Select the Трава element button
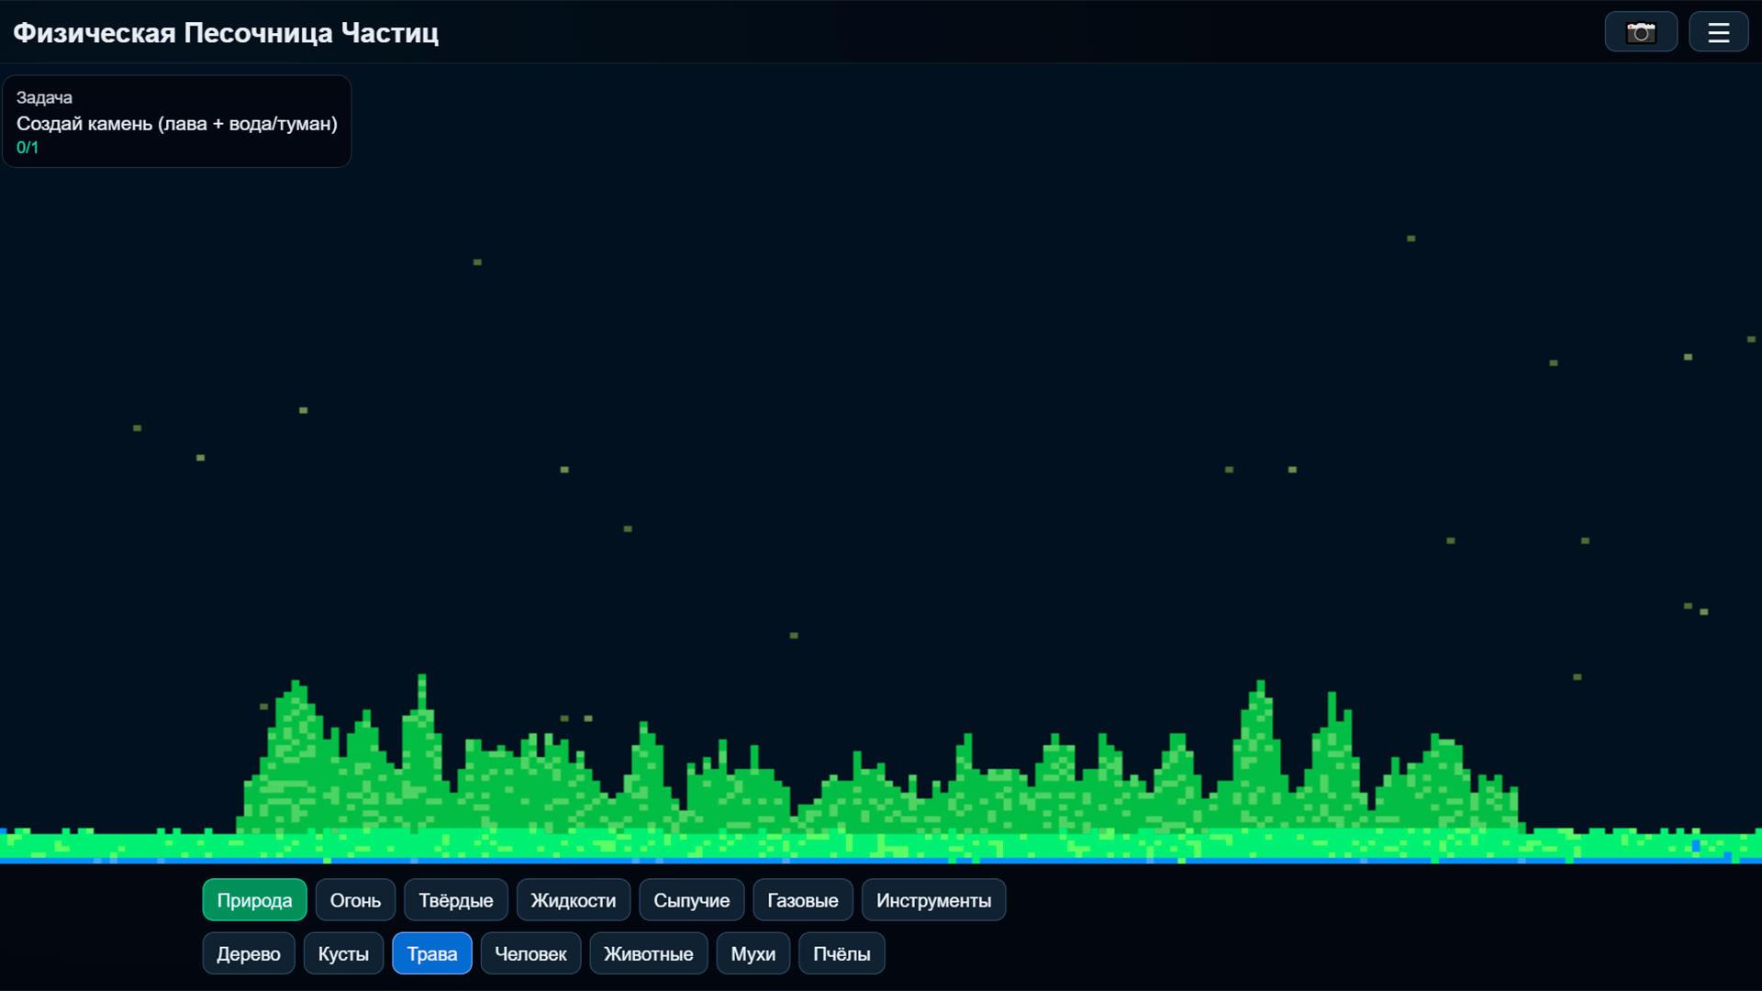 (x=431, y=953)
